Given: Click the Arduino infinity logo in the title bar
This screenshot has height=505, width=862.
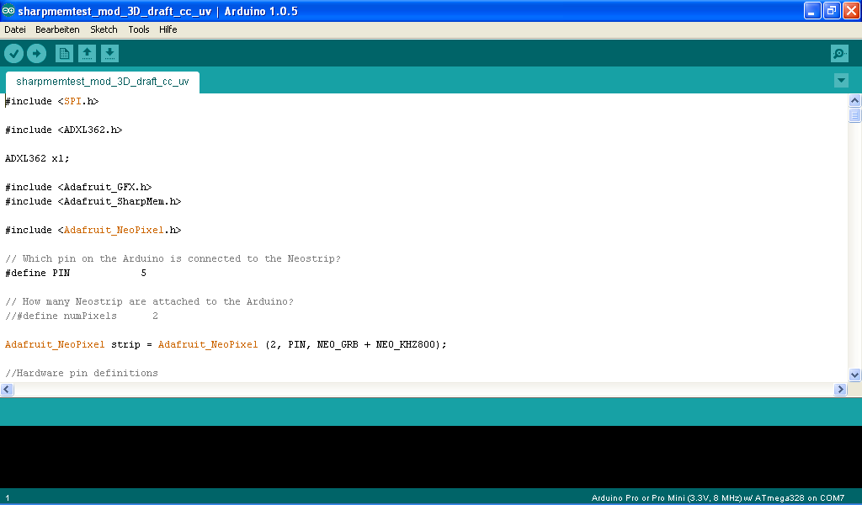Looking at the screenshot, I should tap(8, 10).
